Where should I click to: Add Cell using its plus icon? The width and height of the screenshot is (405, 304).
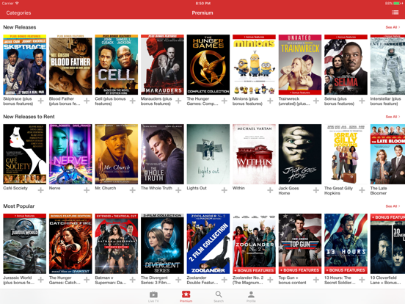point(133,101)
